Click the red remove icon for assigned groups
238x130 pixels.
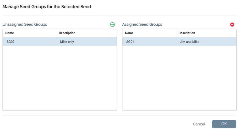pos(232,25)
